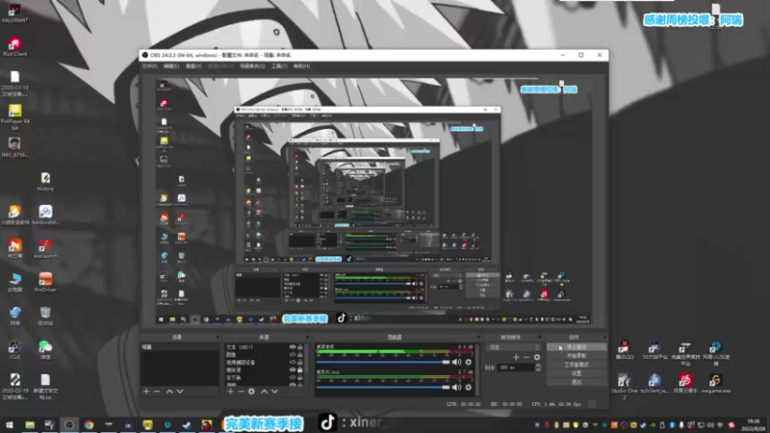Image resolution: width=770 pixels, height=433 pixels.
Task: Move source down with arrow icon
Action: [x=274, y=392]
